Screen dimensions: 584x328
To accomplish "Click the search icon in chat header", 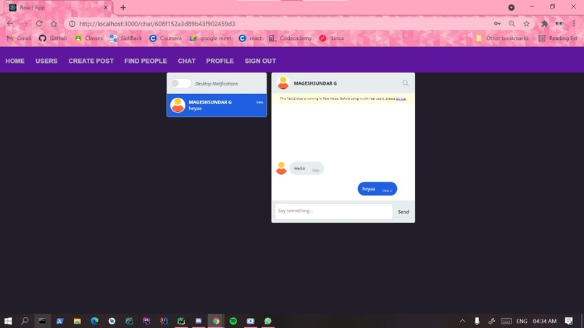I will pos(406,83).
